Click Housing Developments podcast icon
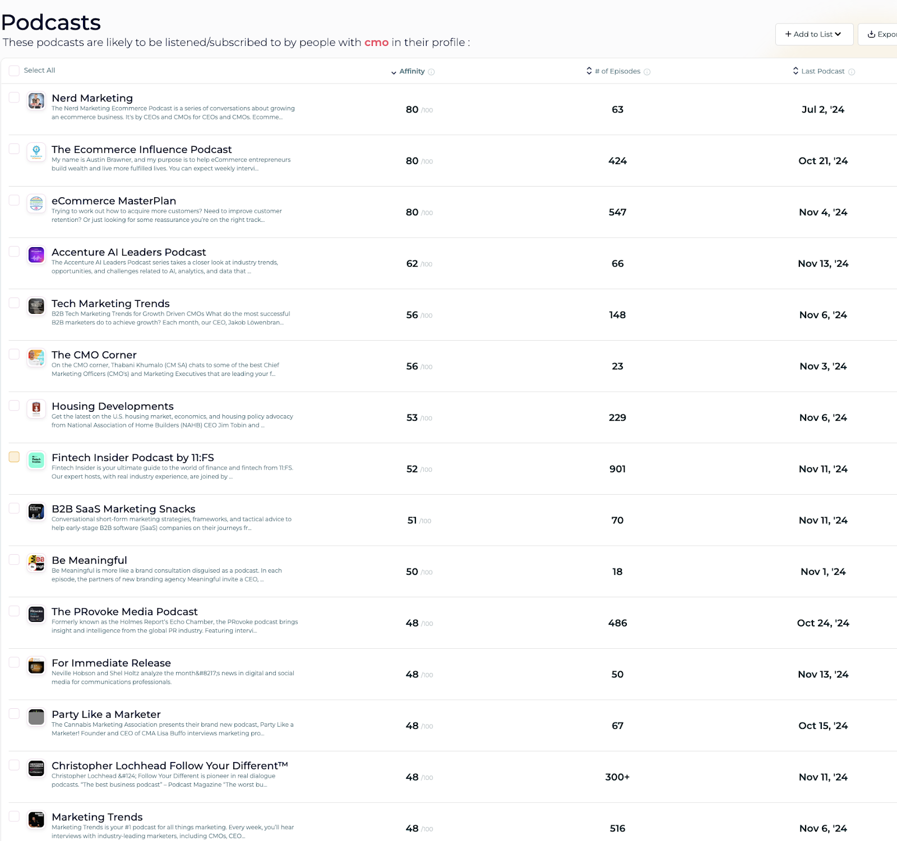The height and width of the screenshot is (841, 897). click(36, 410)
